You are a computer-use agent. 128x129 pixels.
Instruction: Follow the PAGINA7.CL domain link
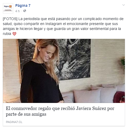click(x=14, y=122)
